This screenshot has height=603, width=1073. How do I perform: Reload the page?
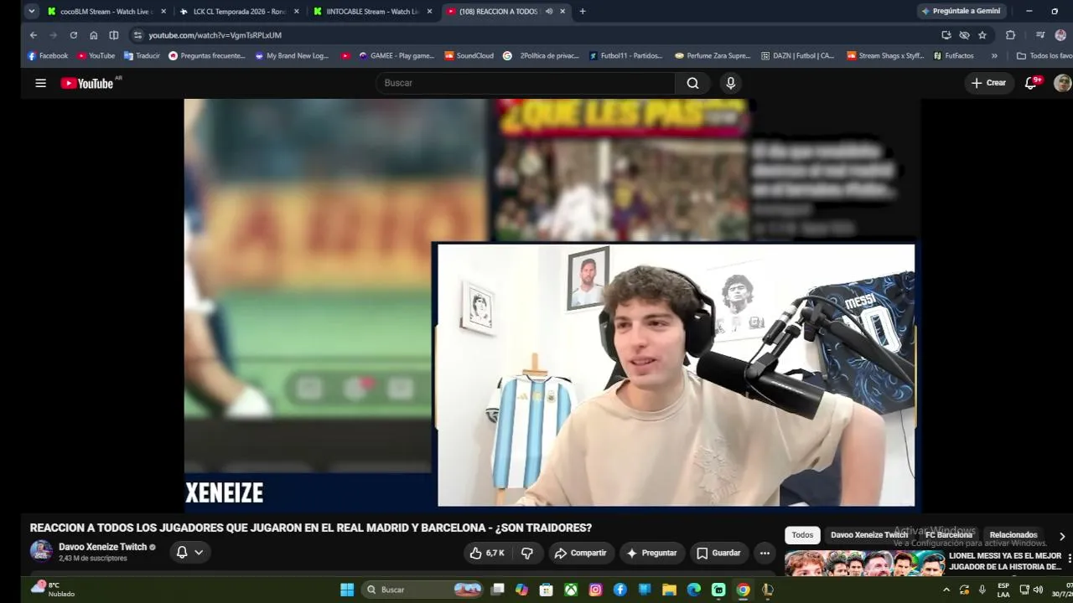tap(73, 35)
